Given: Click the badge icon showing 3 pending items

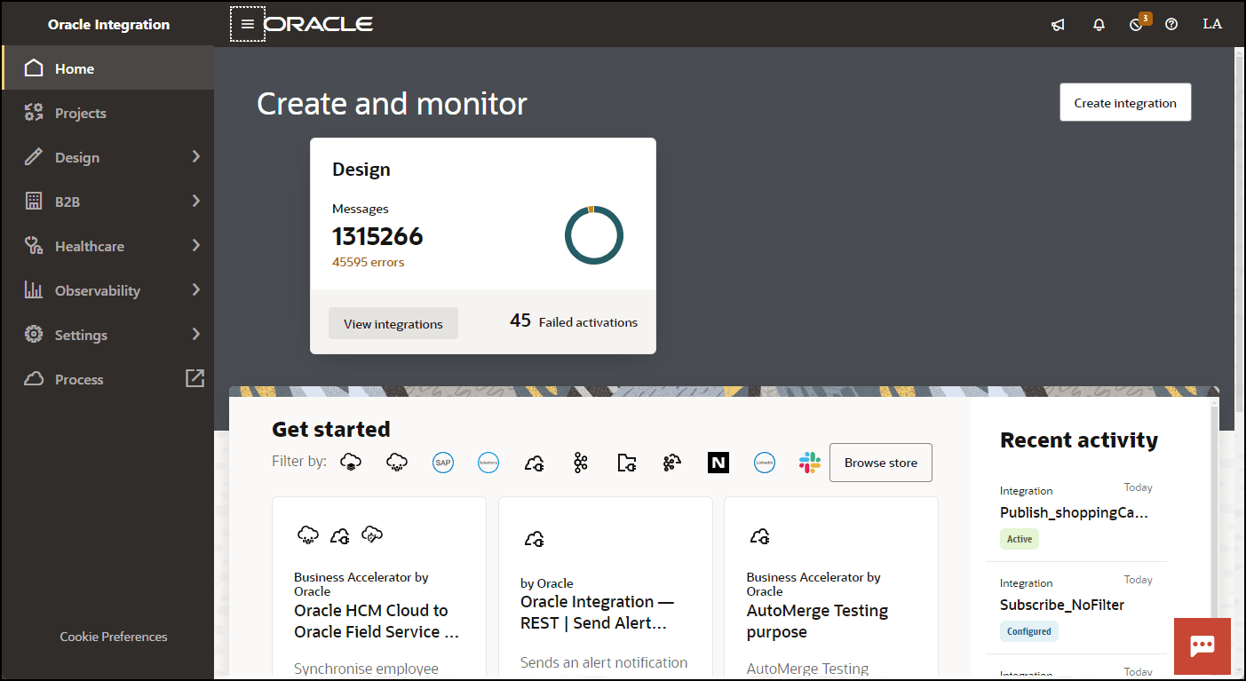Looking at the screenshot, I should click(x=1138, y=24).
